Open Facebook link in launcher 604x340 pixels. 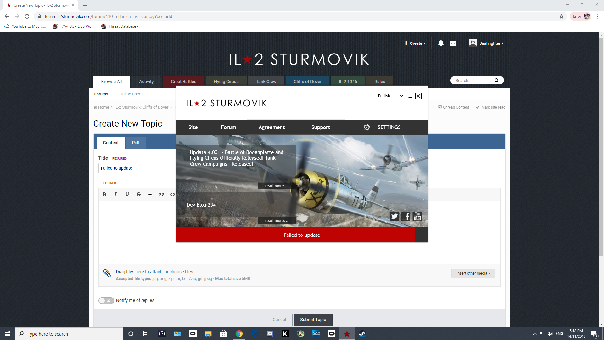pyautogui.click(x=406, y=216)
